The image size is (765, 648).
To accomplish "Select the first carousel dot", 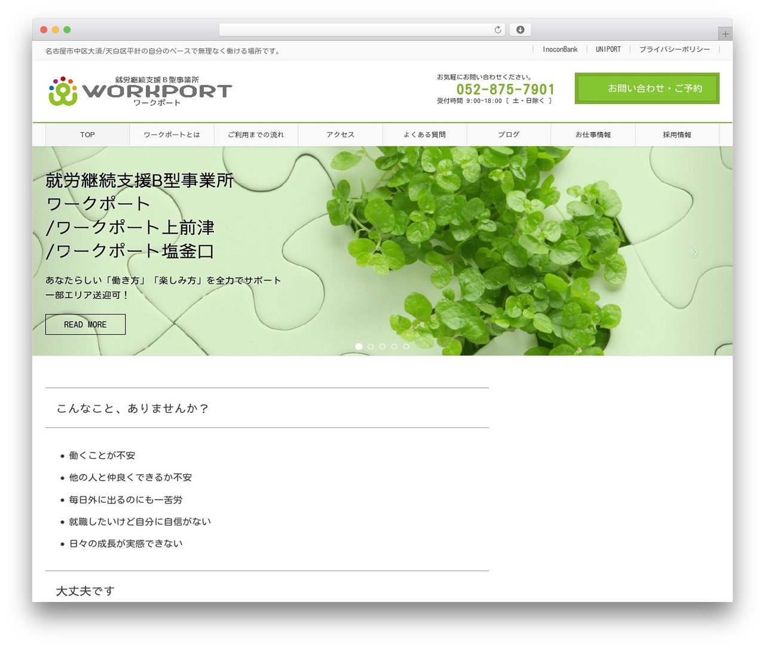I will point(359,347).
